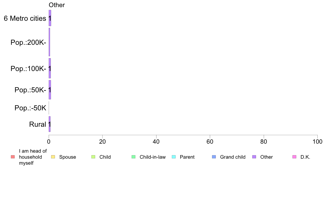Viewport: 325px width, 201px height.
Task: Click the Pop.:-50K row label
Action: tap(30, 108)
